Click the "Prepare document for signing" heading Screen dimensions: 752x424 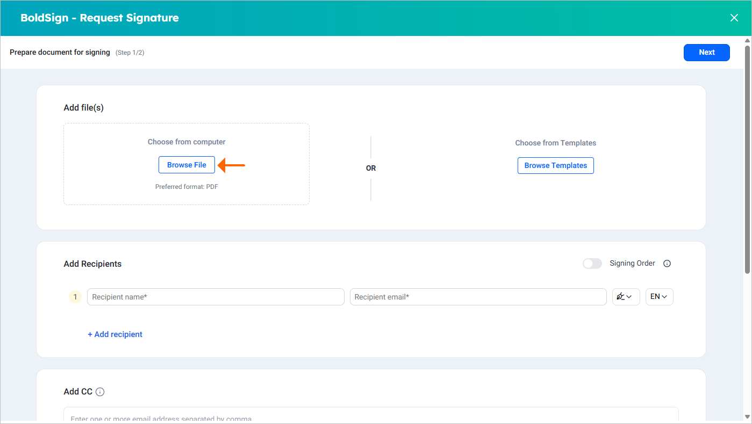click(x=60, y=53)
